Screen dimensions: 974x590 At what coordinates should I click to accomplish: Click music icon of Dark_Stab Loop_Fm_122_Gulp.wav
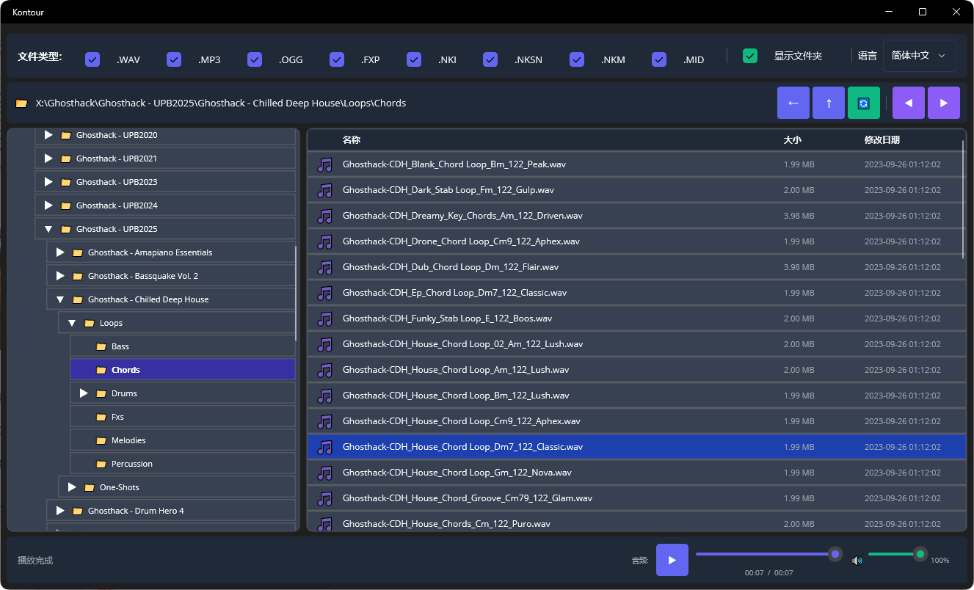pos(324,190)
